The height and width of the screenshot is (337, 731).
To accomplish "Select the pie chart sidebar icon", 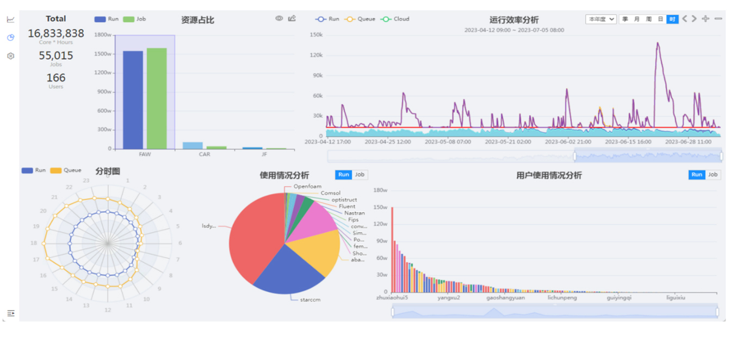I will click(x=10, y=38).
